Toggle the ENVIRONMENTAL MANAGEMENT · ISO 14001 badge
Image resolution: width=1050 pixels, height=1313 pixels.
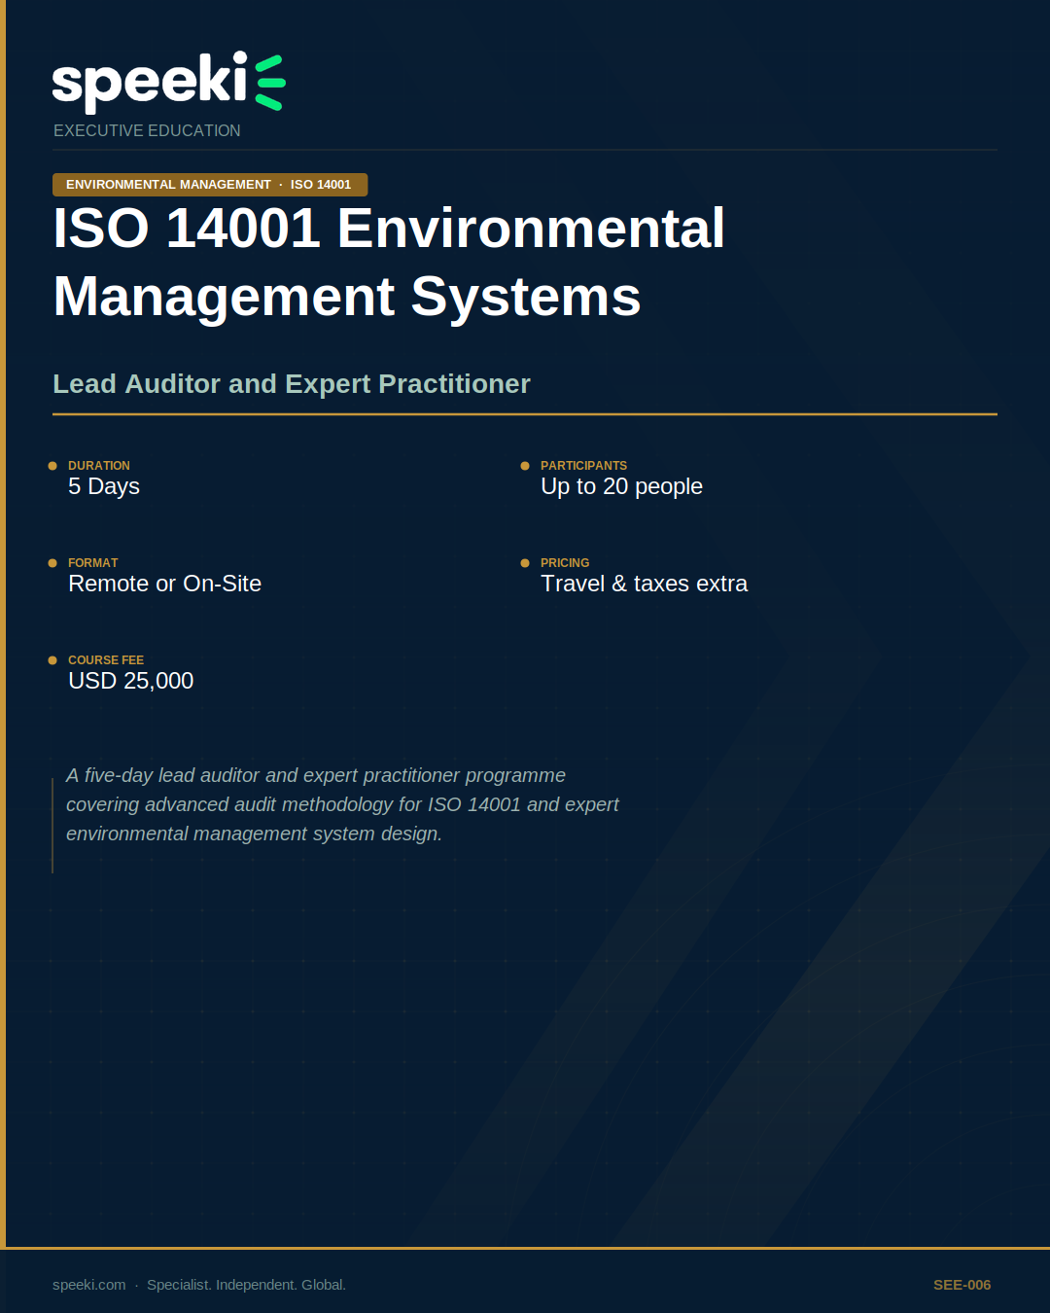pos(209,184)
